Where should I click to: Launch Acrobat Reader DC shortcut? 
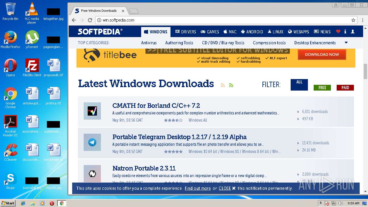10,126
